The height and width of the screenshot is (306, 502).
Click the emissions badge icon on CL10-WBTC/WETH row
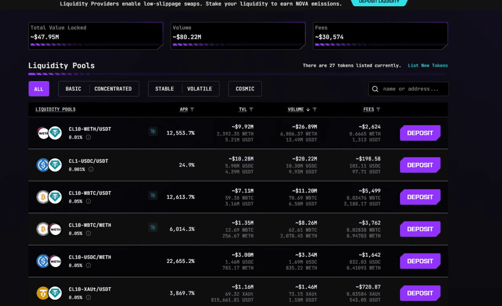pos(153,227)
